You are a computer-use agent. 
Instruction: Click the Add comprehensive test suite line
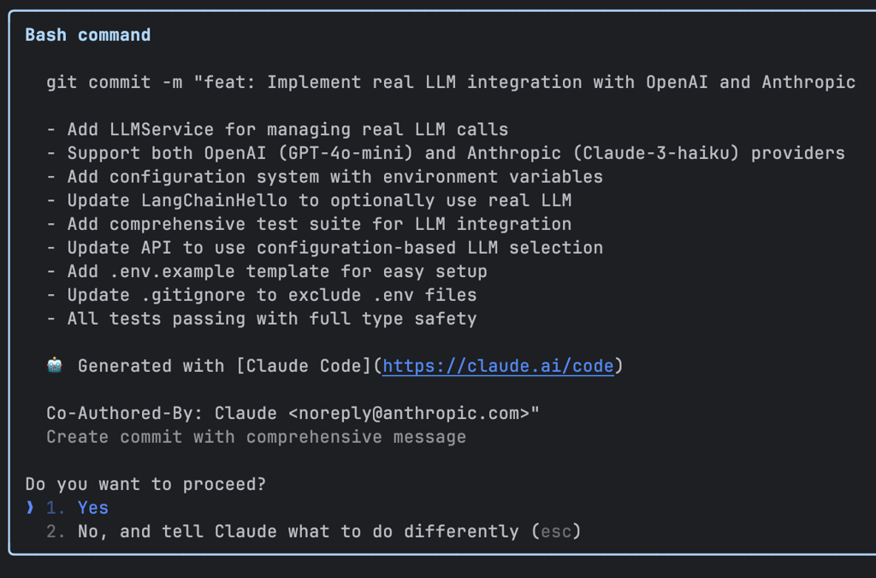[309, 224]
